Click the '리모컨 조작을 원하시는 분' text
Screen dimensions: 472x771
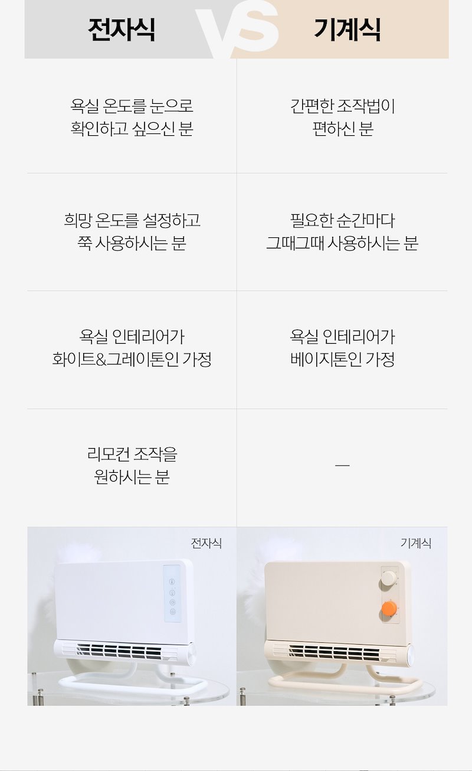[132, 465]
